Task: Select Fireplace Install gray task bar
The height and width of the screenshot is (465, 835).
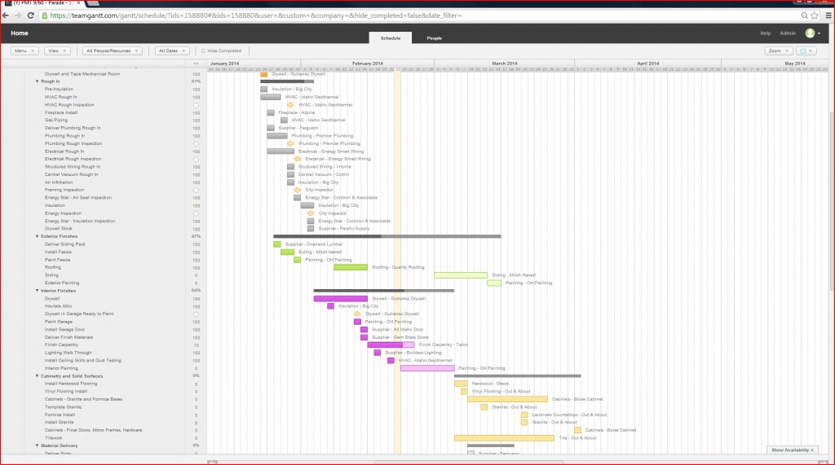Action: coord(271,113)
